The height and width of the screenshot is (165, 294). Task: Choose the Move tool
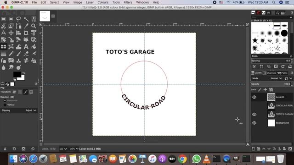coord(11,33)
